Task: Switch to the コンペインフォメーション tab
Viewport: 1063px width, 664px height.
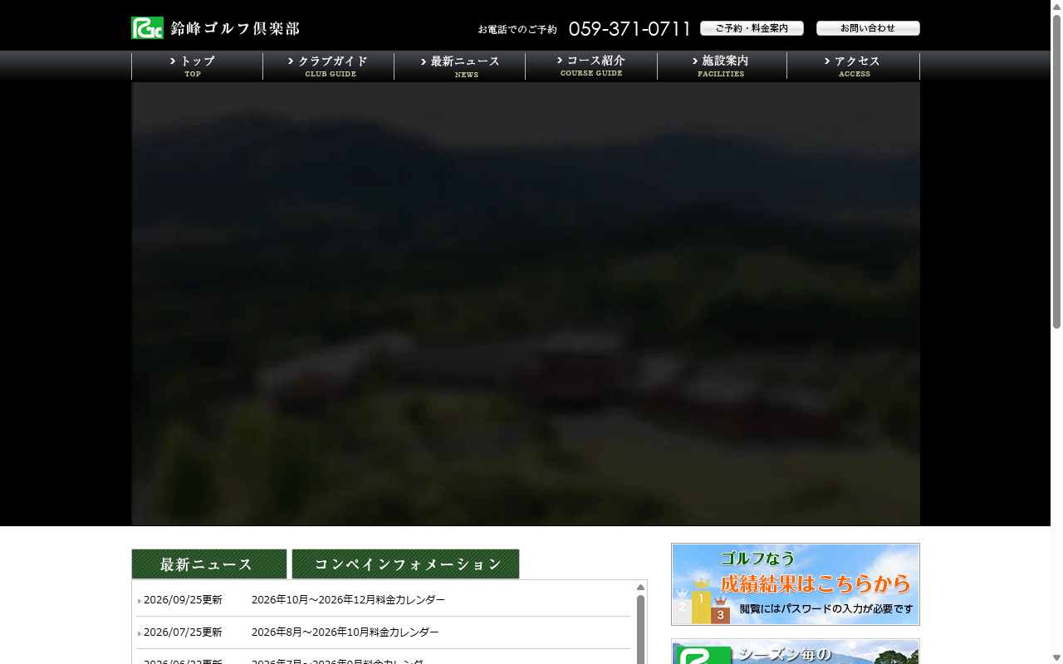Action: [x=405, y=564]
